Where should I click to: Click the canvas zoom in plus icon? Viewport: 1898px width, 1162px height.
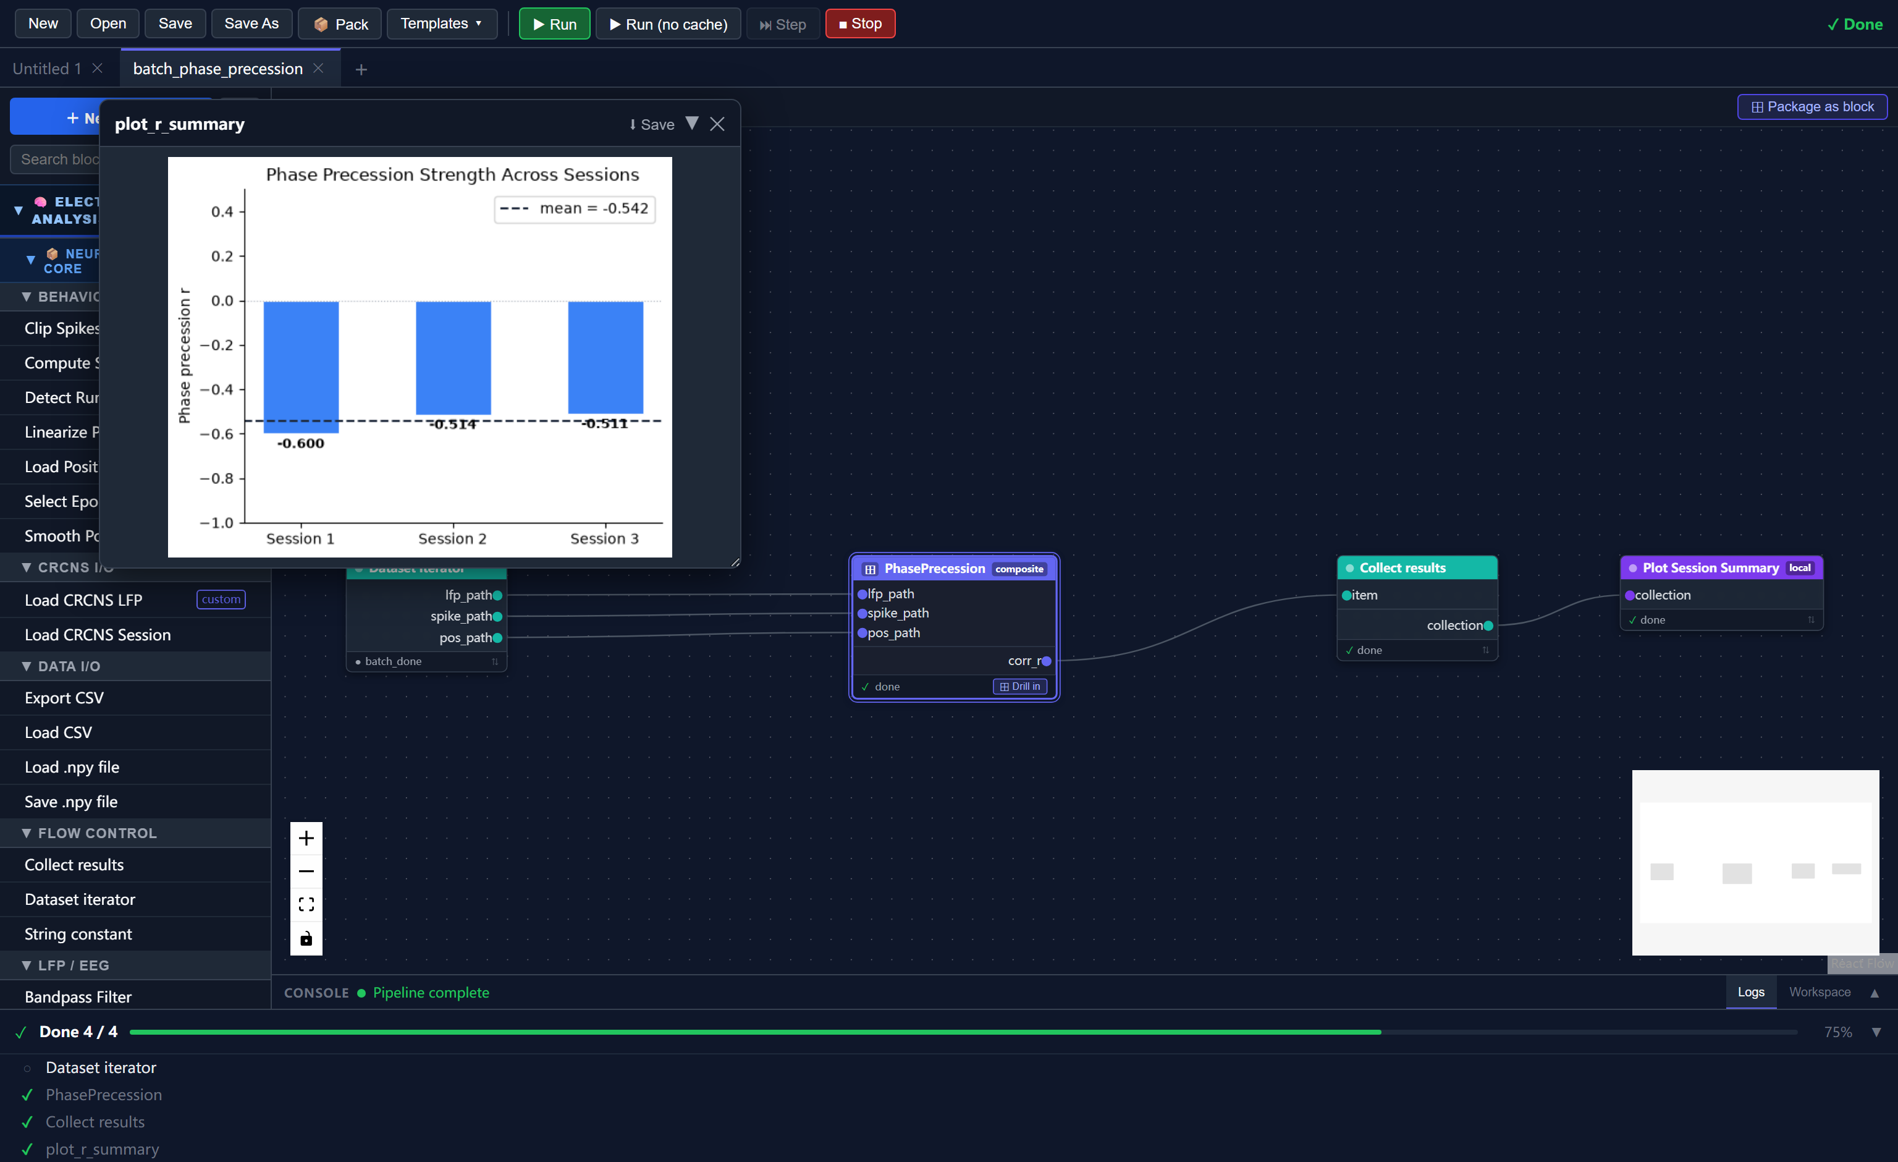point(306,838)
